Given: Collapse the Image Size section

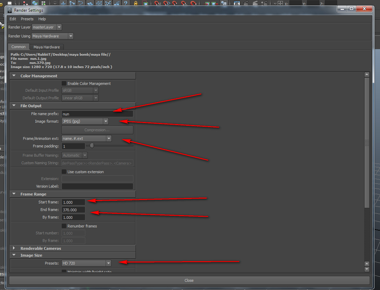Looking at the screenshot, I should (14, 255).
